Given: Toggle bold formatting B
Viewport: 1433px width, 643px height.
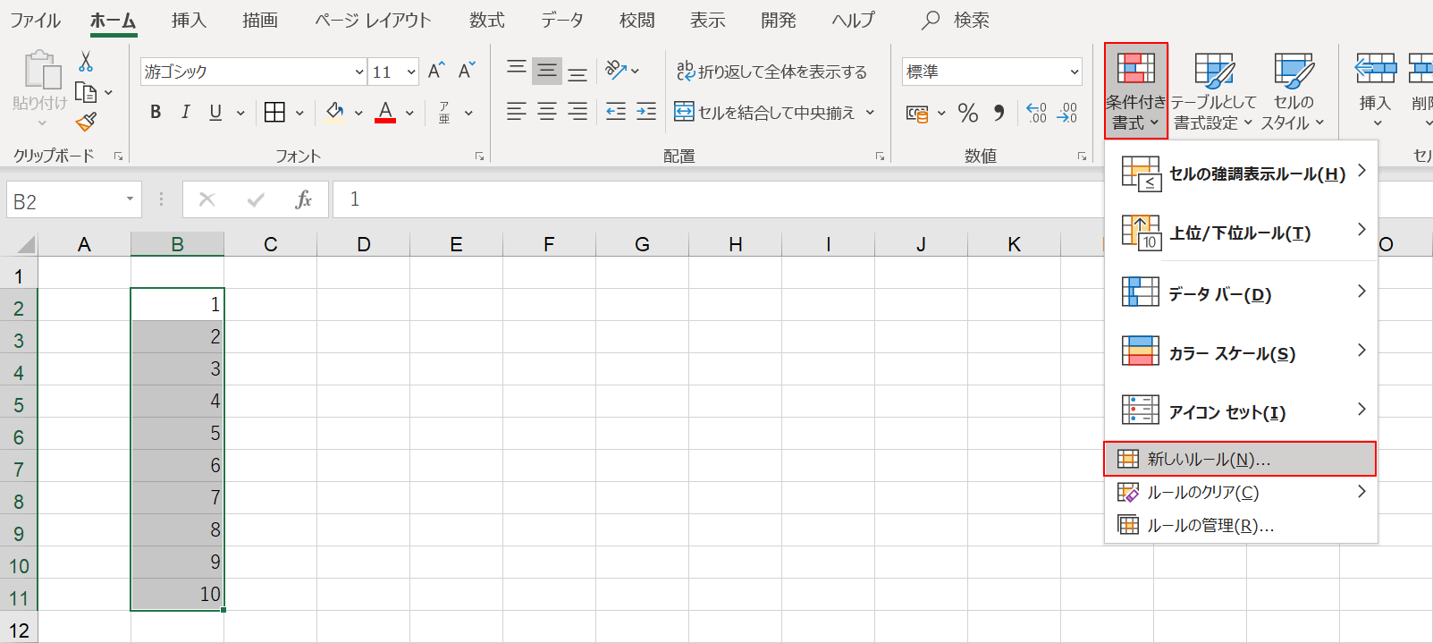Looking at the screenshot, I should [x=156, y=112].
